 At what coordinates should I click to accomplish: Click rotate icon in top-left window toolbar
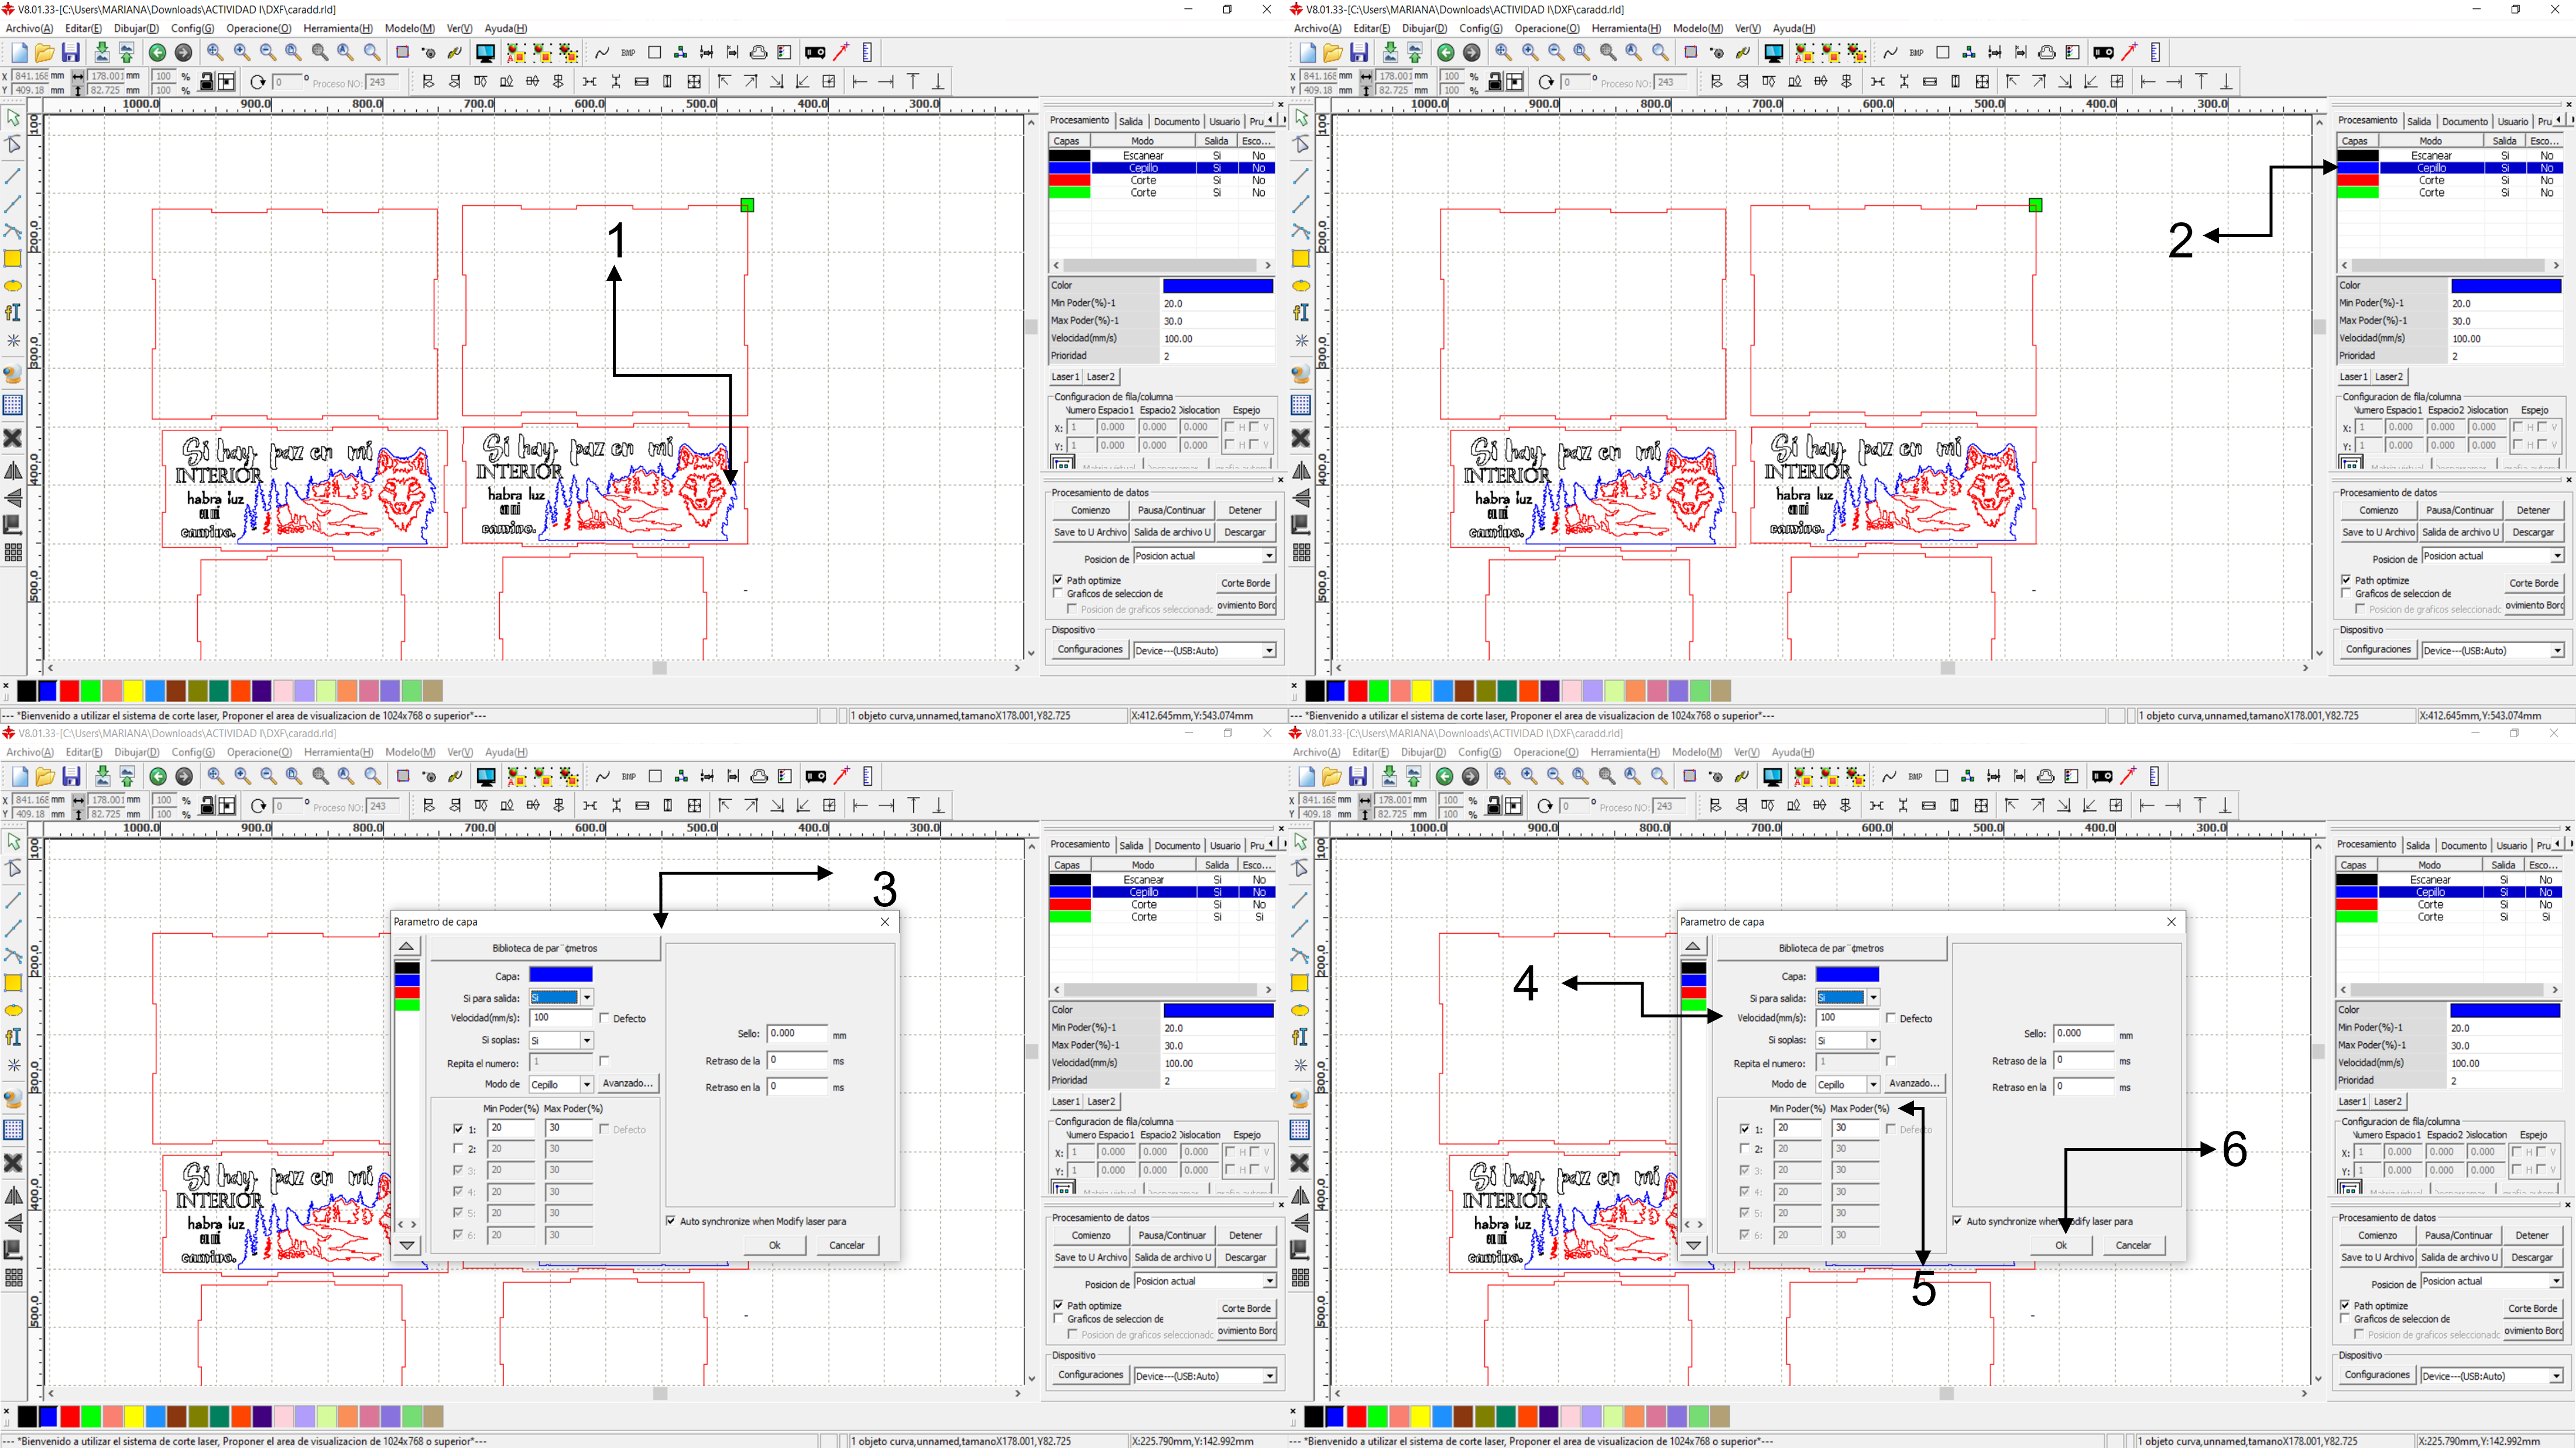point(257,82)
